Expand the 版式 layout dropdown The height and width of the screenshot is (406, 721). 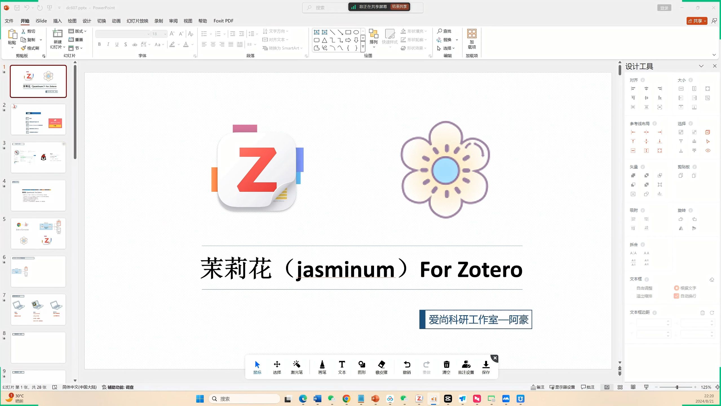78,31
